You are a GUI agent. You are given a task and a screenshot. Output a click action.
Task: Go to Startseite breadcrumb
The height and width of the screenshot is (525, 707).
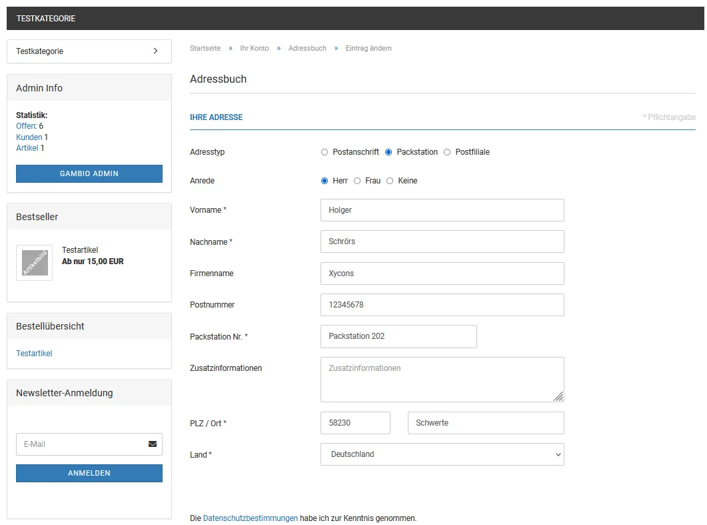(x=205, y=48)
